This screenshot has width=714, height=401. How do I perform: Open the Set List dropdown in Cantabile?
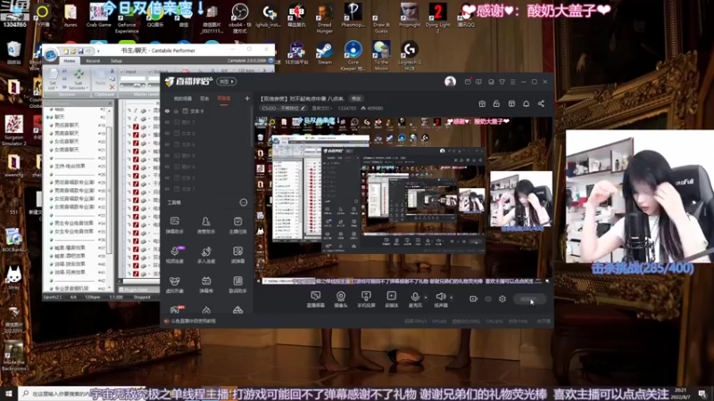pyautogui.click(x=53, y=80)
